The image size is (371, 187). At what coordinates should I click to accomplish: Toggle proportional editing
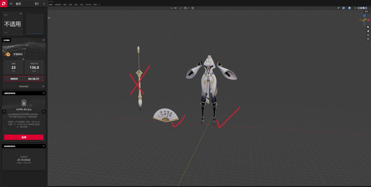tap(193, 8)
